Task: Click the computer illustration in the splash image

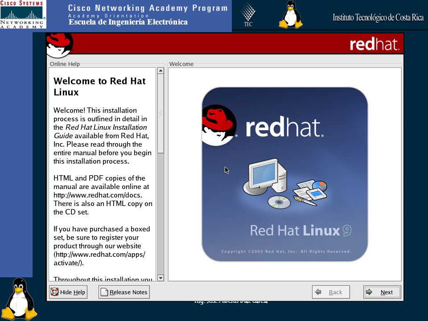Action: tap(265, 177)
